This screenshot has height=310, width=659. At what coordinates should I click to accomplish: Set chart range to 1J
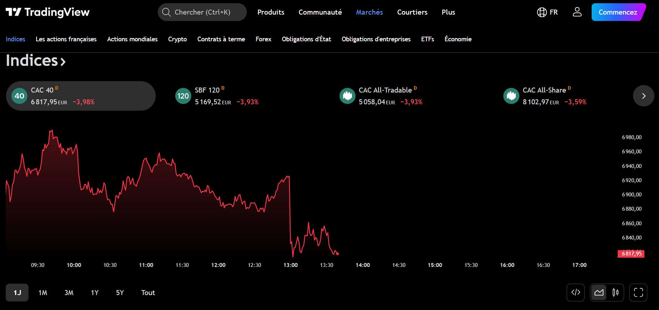pos(17,293)
